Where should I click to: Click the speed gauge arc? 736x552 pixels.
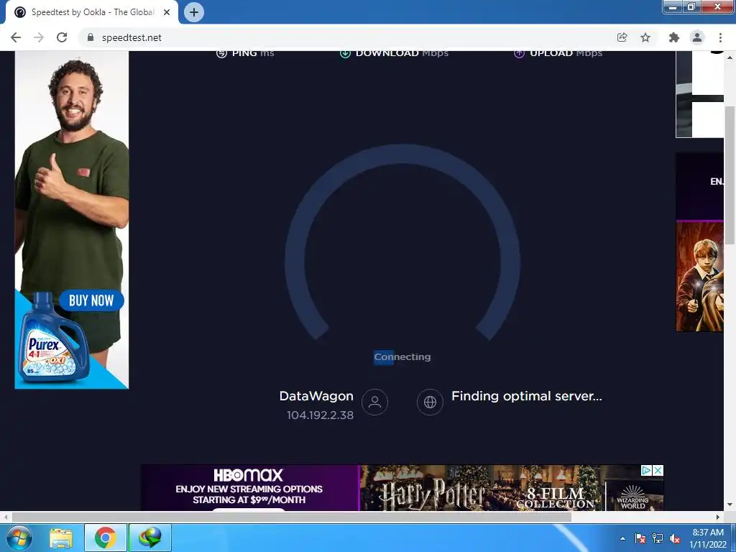tap(402, 155)
